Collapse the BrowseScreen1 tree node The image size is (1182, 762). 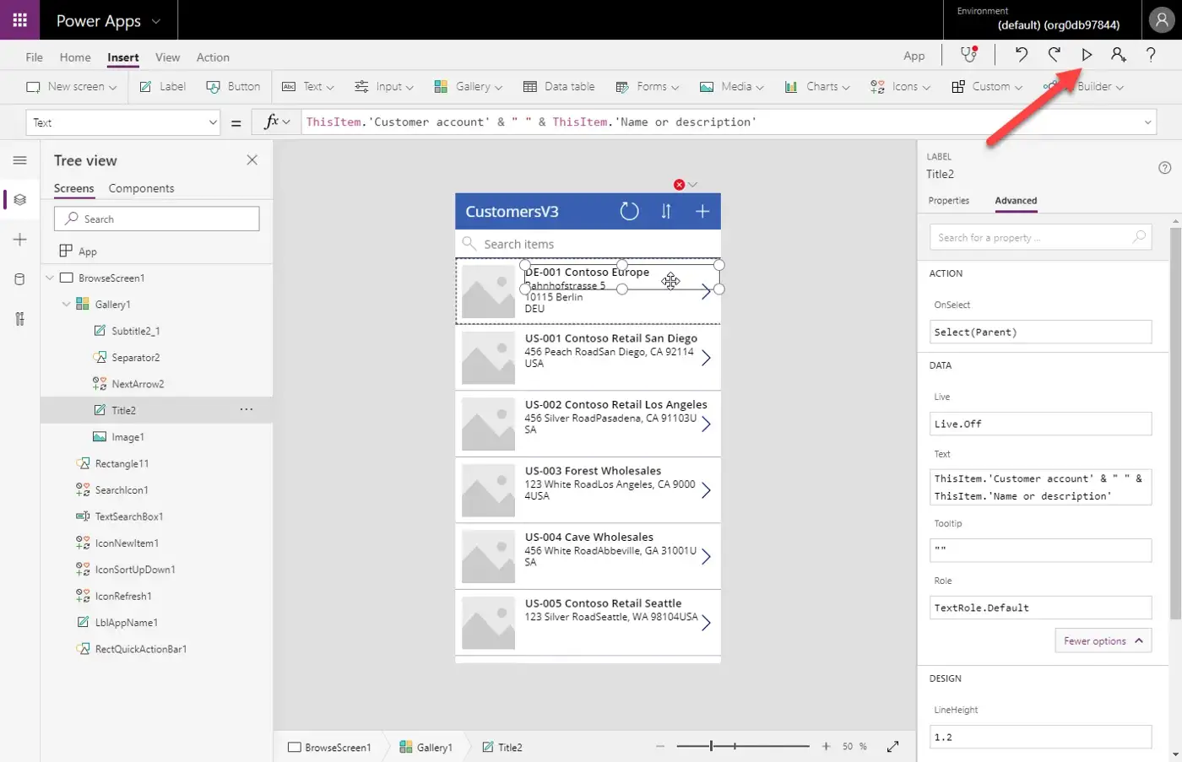point(49,278)
